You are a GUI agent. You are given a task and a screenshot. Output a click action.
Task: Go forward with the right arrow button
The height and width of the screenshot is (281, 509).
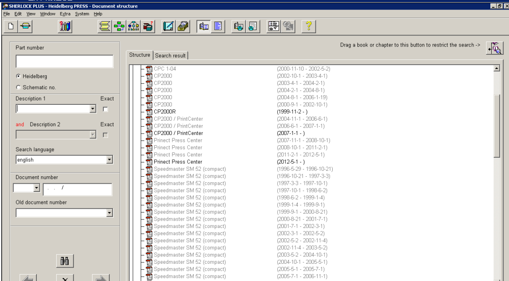[101, 278]
